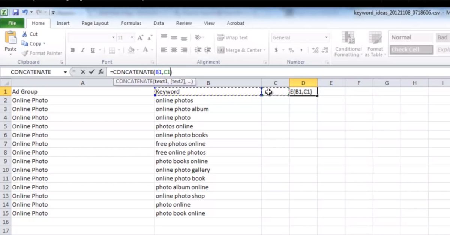This screenshot has height=235, width=450.
Task: Toggle Wrap Text
Action: coord(233,37)
